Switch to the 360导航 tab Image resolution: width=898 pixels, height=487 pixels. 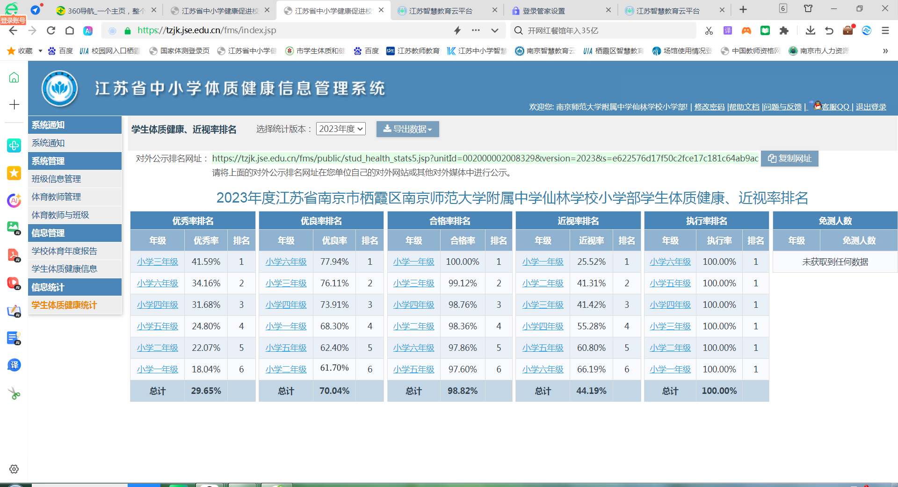tap(106, 10)
